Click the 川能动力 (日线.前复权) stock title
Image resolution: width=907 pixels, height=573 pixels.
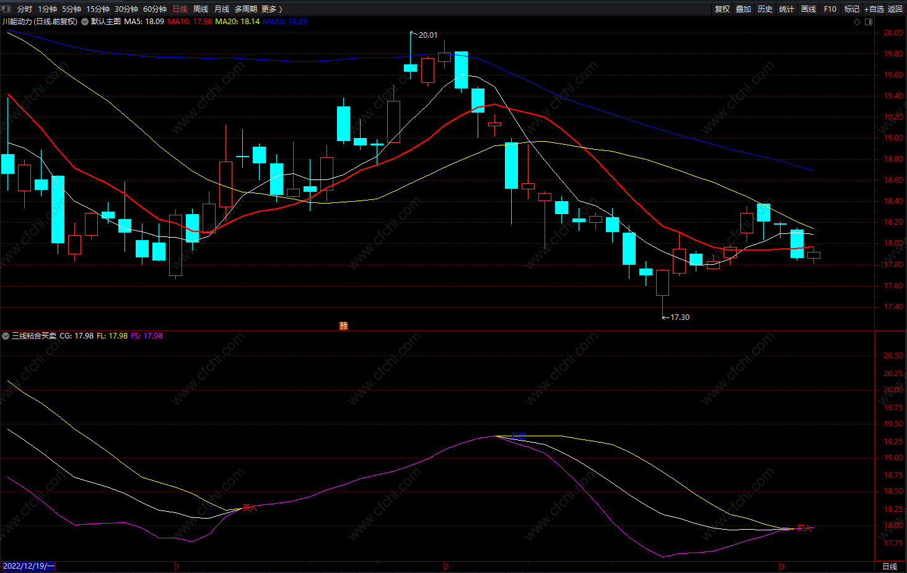(x=40, y=22)
